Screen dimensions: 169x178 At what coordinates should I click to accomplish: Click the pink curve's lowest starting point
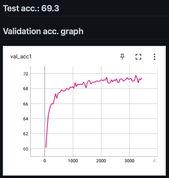pos(46,147)
